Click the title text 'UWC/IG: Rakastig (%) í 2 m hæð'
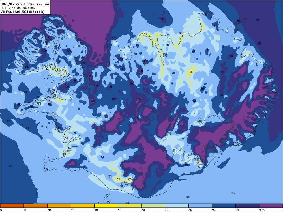283x212 pixels. [x=25, y=4]
